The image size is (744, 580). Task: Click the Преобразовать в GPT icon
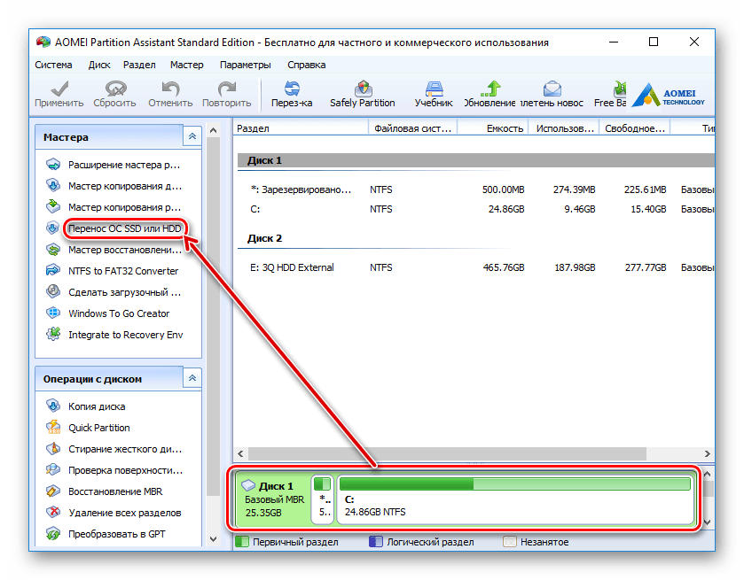[52, 534]
